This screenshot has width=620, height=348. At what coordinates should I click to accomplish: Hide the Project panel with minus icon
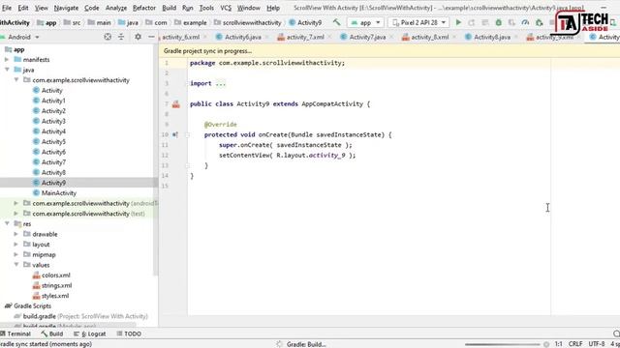[151, 37]
